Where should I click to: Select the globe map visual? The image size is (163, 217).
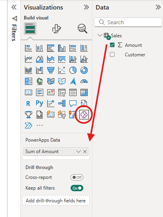(40, 81)
